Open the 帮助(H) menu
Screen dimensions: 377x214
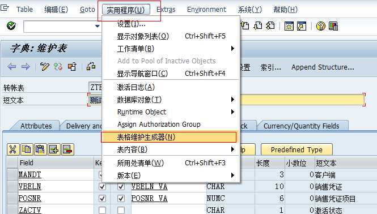(x=285, y=10)
